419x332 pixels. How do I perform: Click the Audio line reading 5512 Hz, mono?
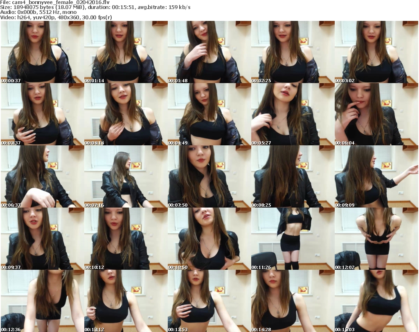tap(38, 12)
